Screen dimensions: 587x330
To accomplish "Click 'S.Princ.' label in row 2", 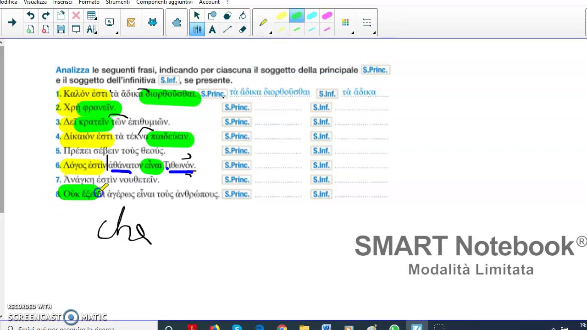I will 237,107.
